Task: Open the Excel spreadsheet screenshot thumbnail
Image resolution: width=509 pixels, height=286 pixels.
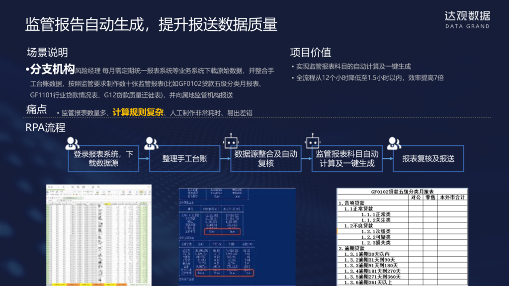Action: click(x=99, y=235)
